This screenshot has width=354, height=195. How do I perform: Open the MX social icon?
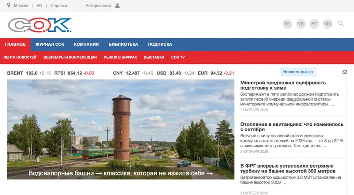coord(327,24)
